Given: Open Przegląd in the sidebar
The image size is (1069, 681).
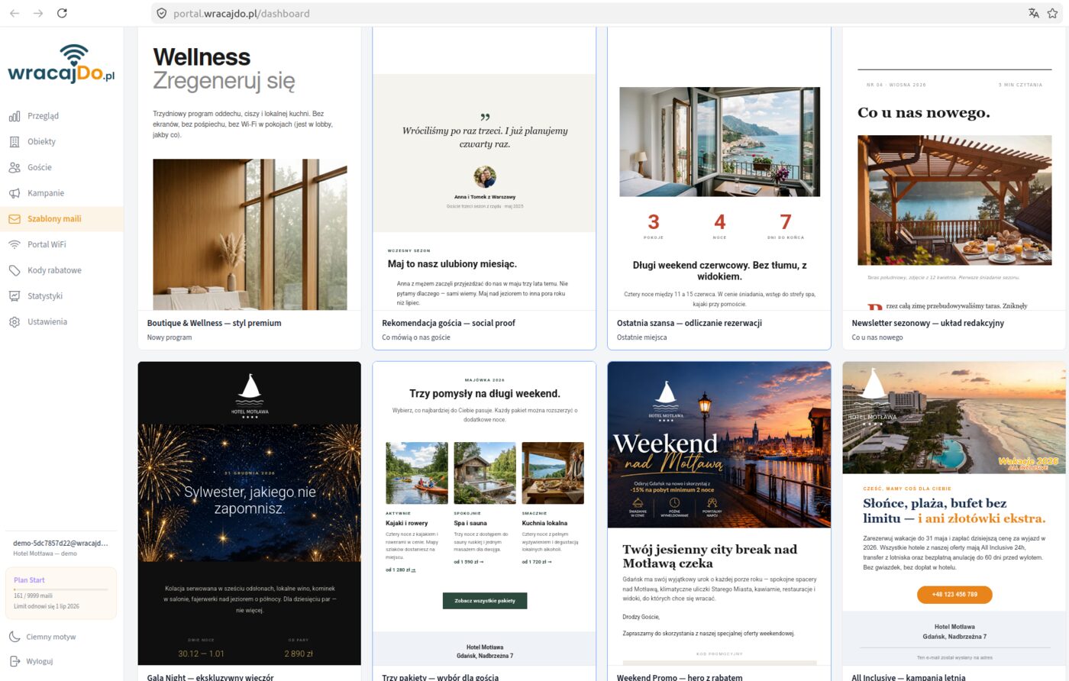Looking at the screenshot, I should (61, 116).
